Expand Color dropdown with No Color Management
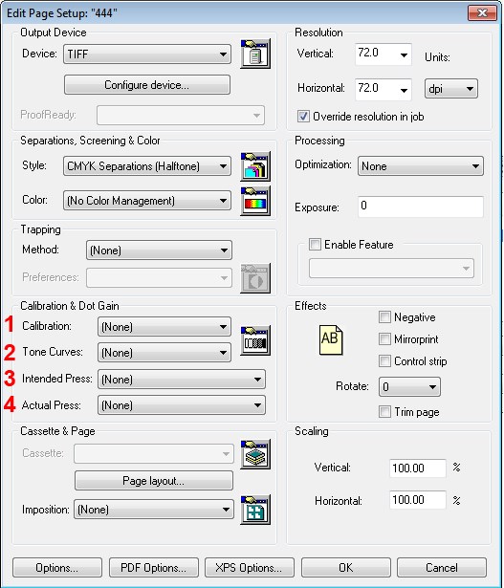The height and width of the screenshot is (588, 504). tap(147, 201)
